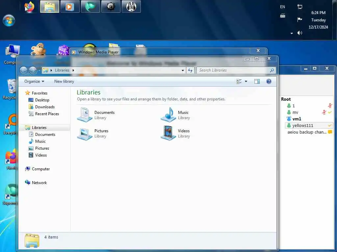Image resolution: width=337 pixels, height=252 pixels.
Task: Select user vm1 in Mumble
Action: (297, 119)
